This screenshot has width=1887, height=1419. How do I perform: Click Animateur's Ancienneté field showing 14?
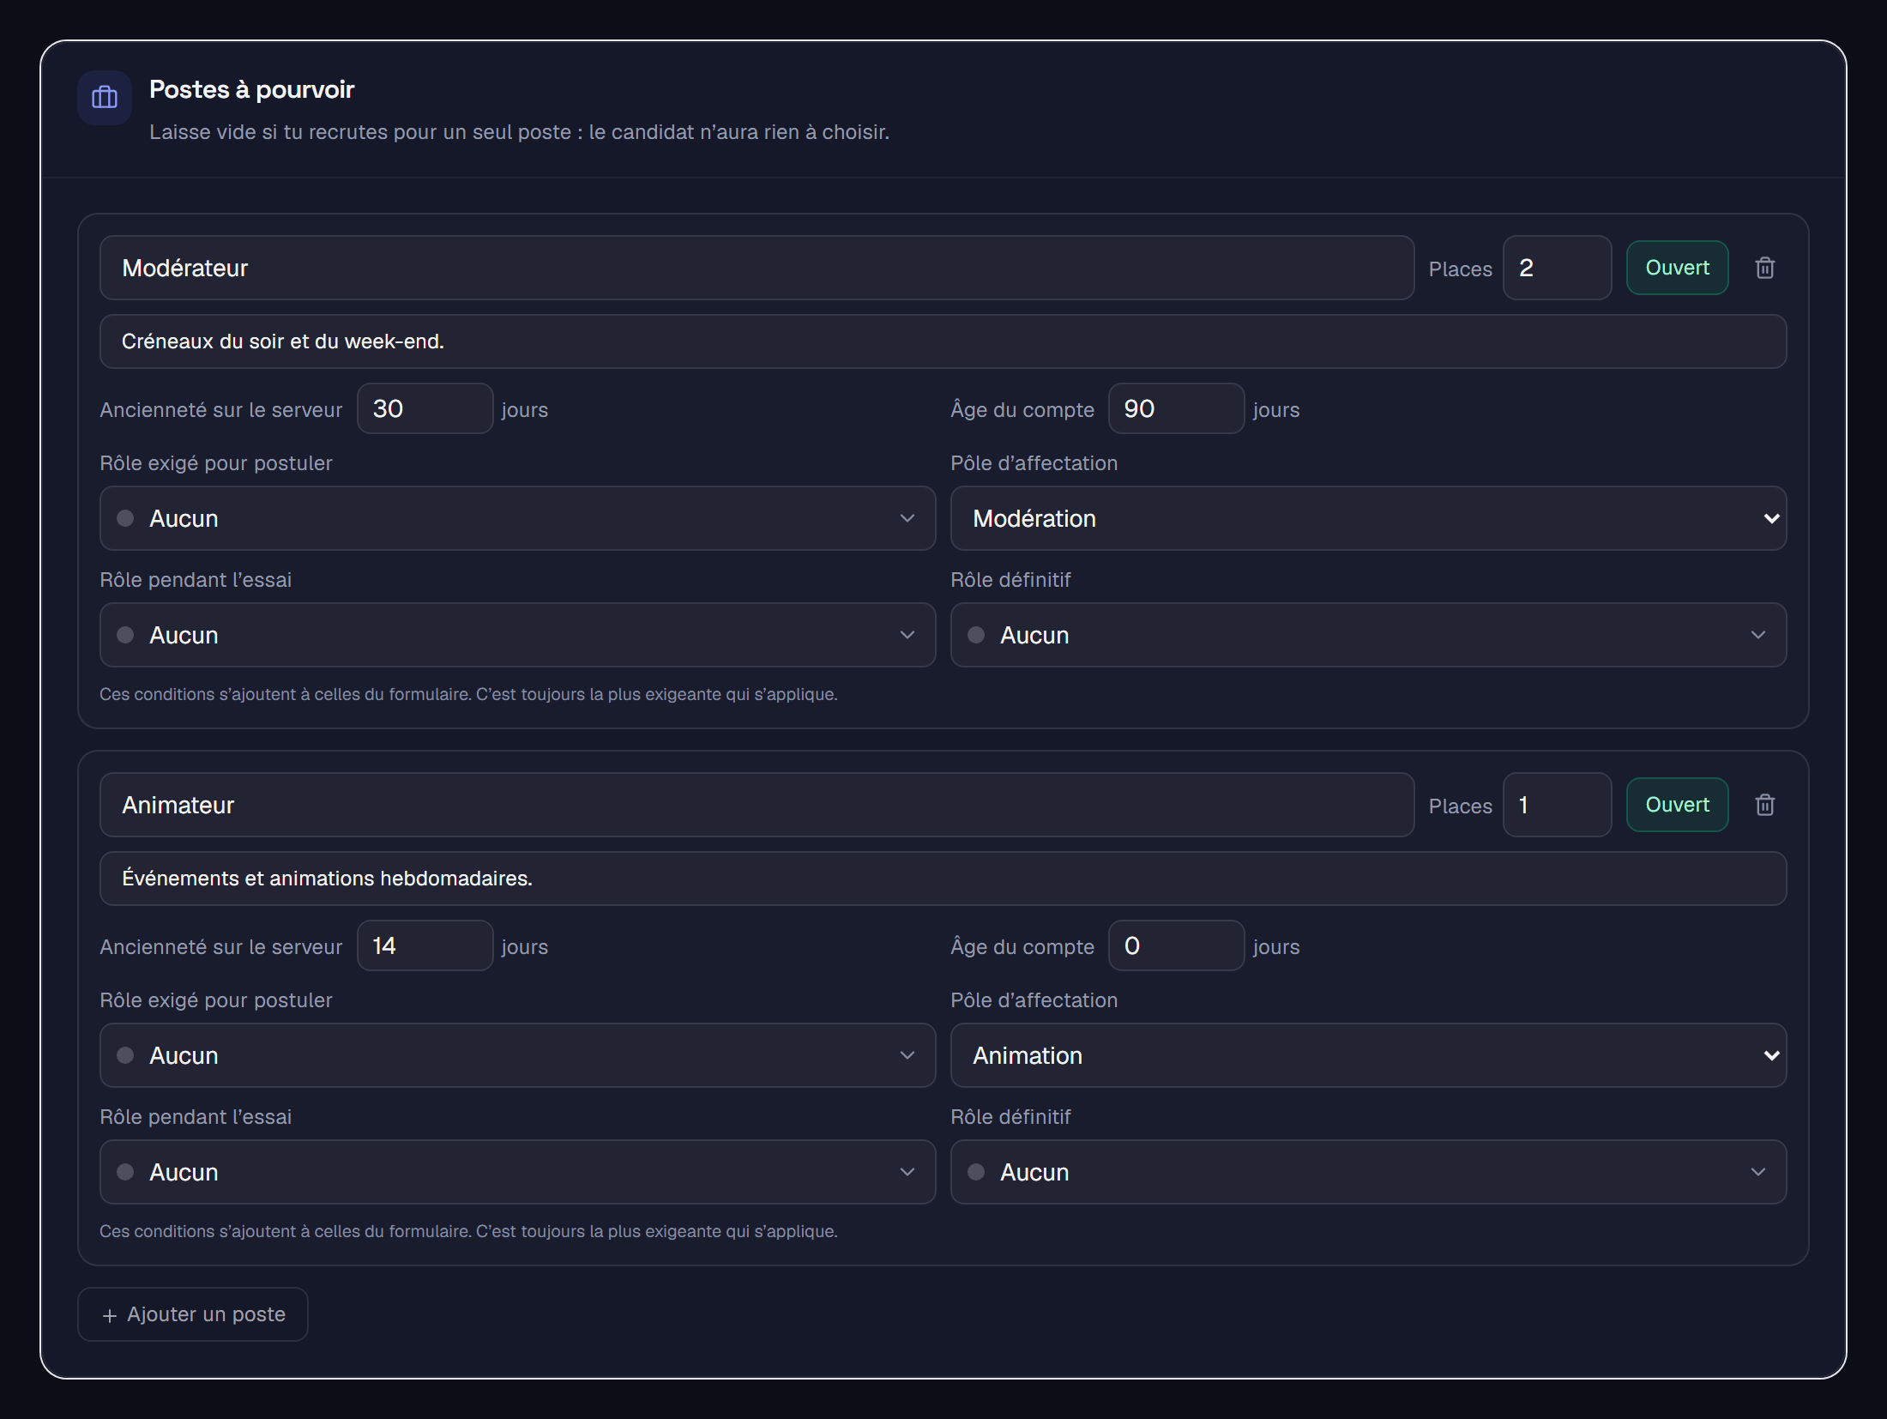pyautogui.click(x=425, y=945)
